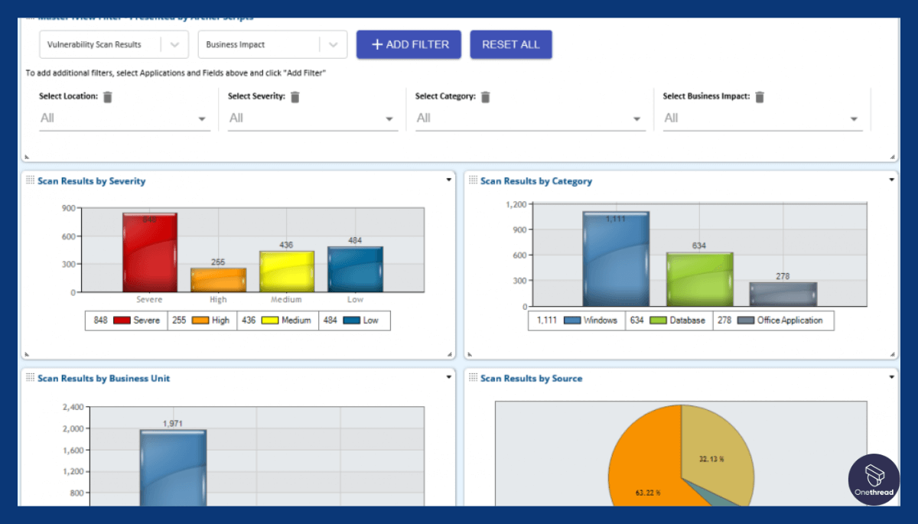Select the drag handle on Scan Results by Business Unit

point(29,378)
